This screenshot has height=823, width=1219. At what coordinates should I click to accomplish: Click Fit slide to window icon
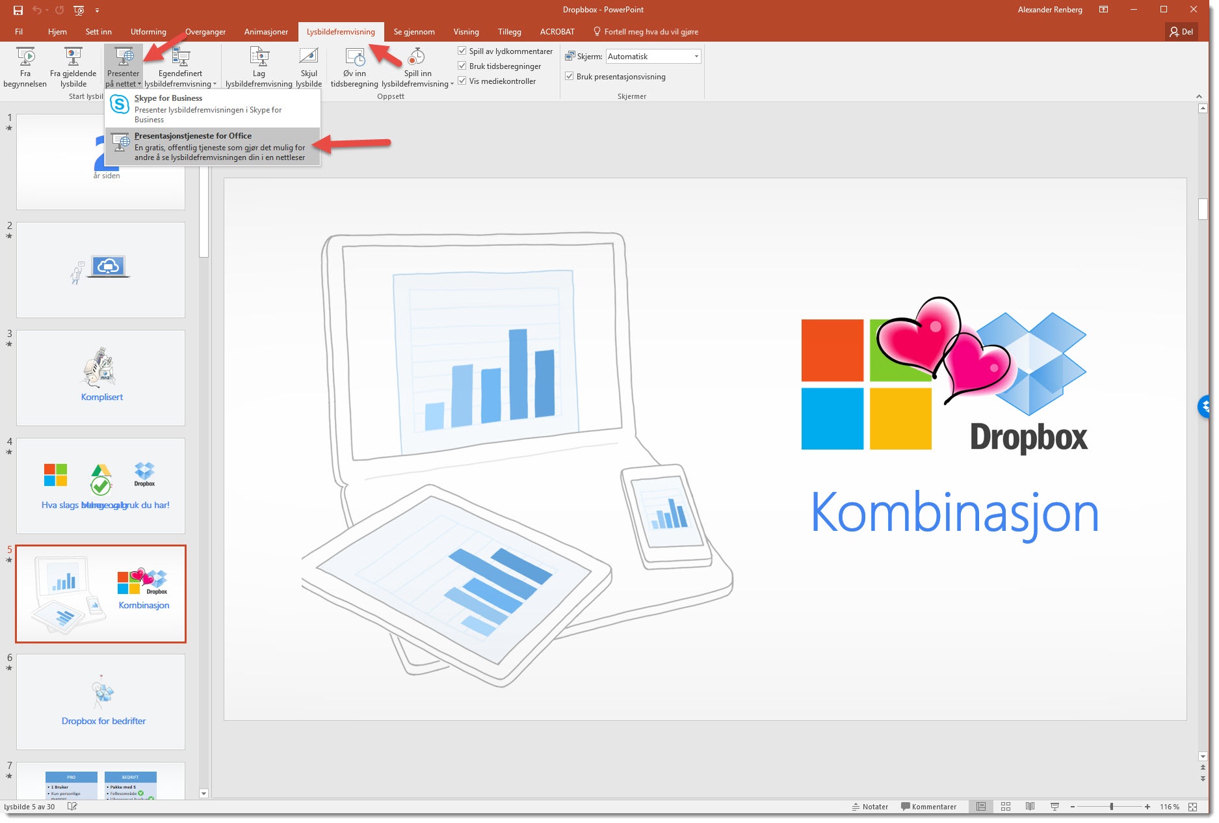(1192, 807)
